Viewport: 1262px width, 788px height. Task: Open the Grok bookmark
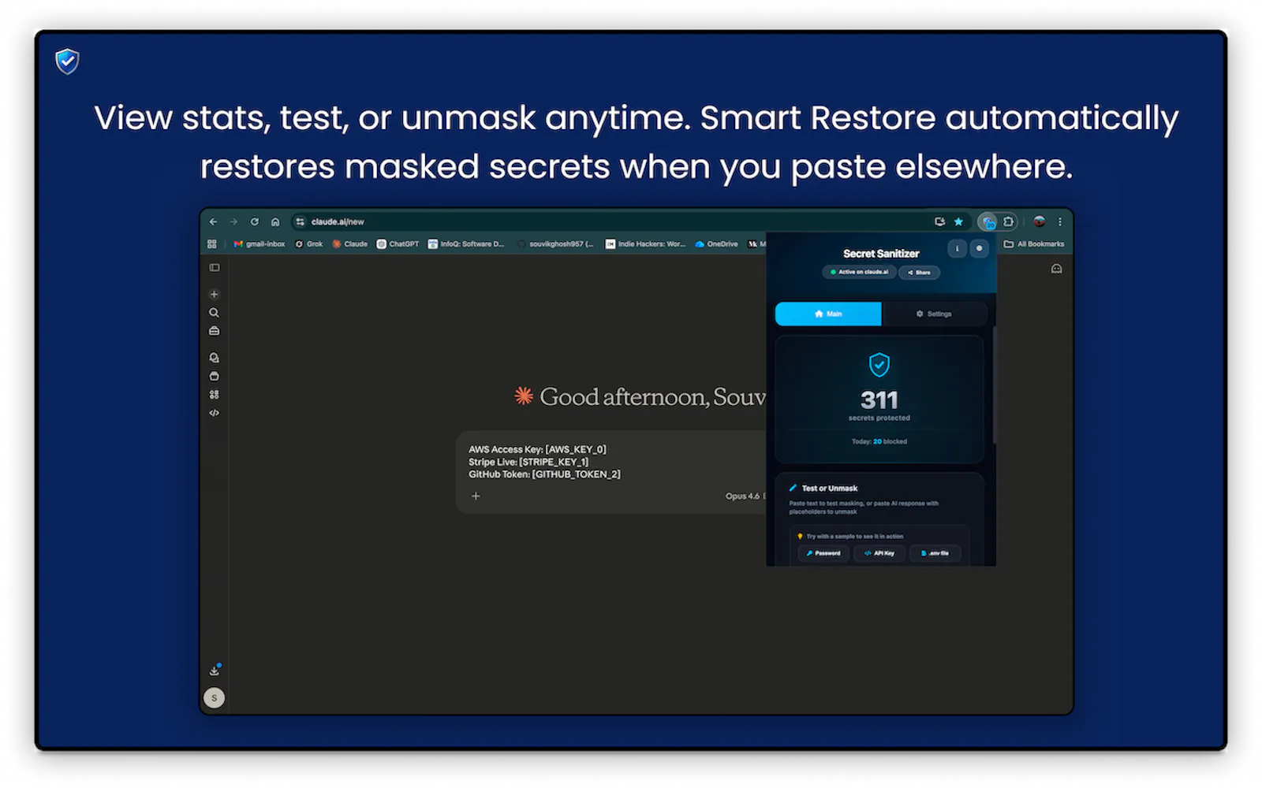309,244
